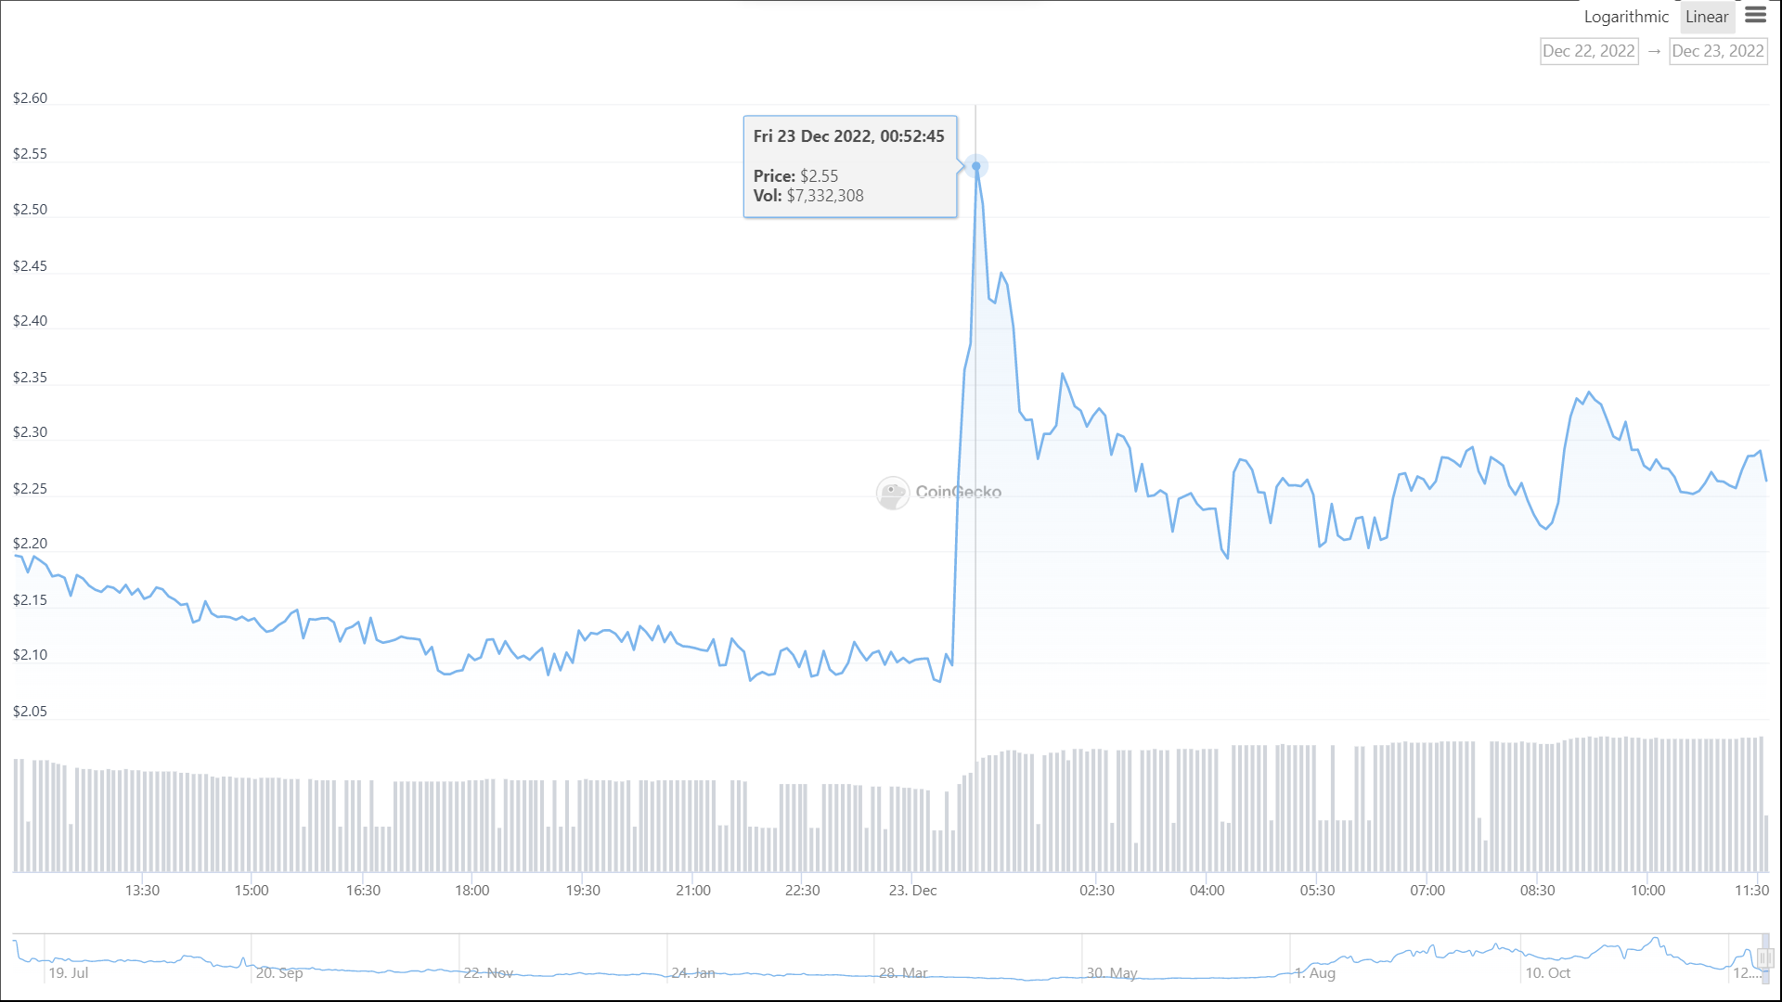Click the 23. Dec label on time axis

click(x=912, y=891)
